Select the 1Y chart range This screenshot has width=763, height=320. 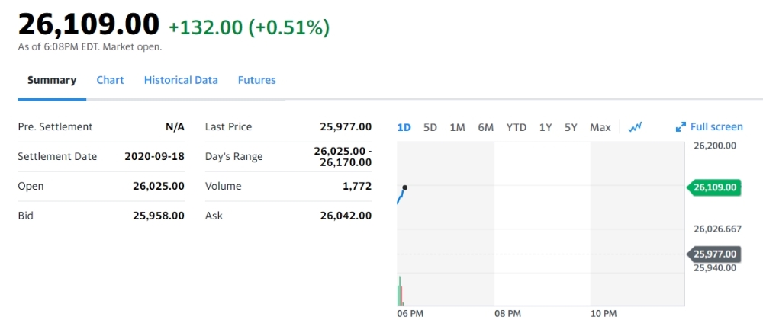tap(546, 127)
